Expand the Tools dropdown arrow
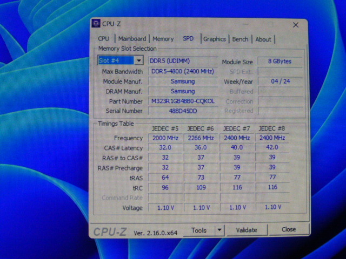 [219, 230]
